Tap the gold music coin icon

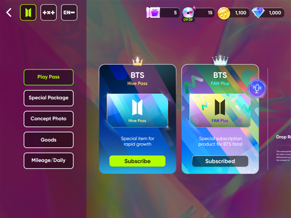click(224, 13)
